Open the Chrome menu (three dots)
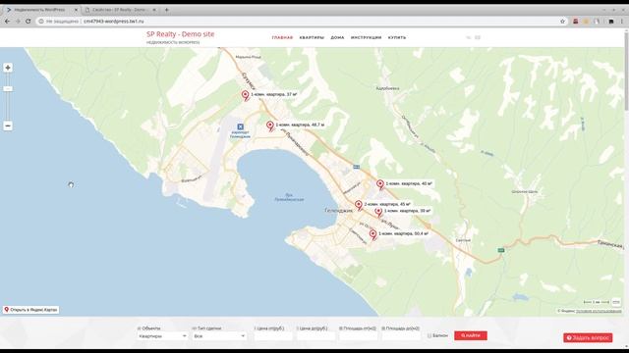 point(622,22)
